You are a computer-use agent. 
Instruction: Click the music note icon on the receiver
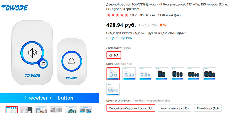click(x=43, y=64)
